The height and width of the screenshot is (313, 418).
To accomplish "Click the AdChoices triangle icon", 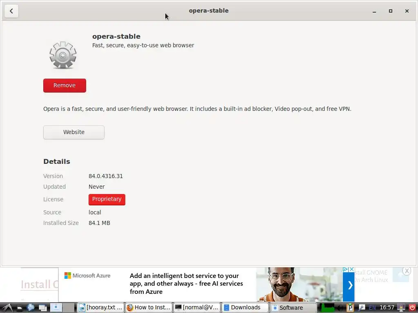I will [345, 269].
